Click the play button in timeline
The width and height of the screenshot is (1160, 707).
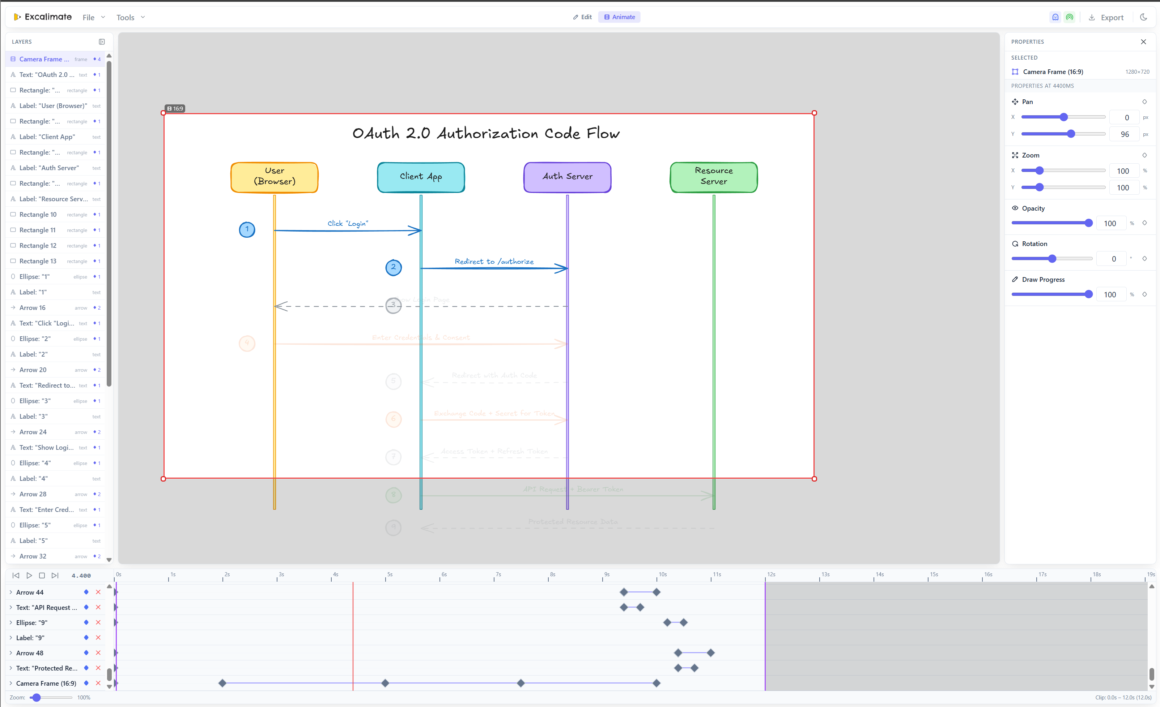(x=29, y=575)
